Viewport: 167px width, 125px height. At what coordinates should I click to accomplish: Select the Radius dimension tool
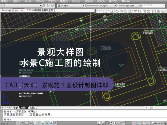tap(117, 11)
